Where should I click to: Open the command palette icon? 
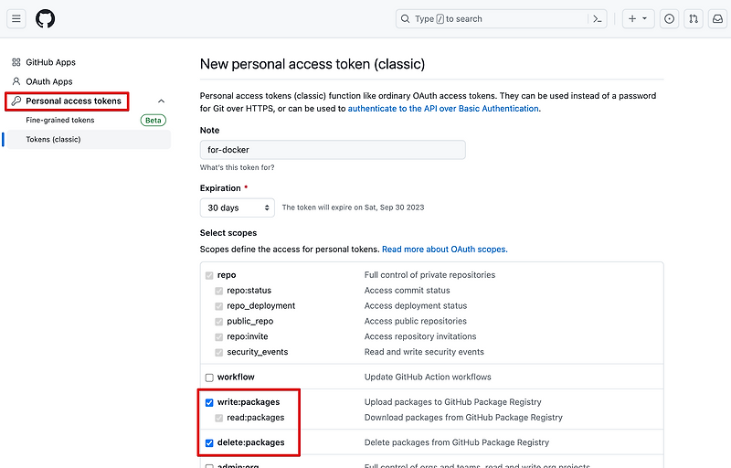click(x=598, y=18)
